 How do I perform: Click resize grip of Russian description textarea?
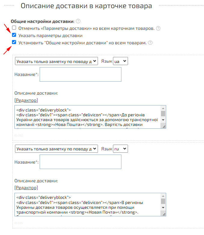[x=164, y=214]
